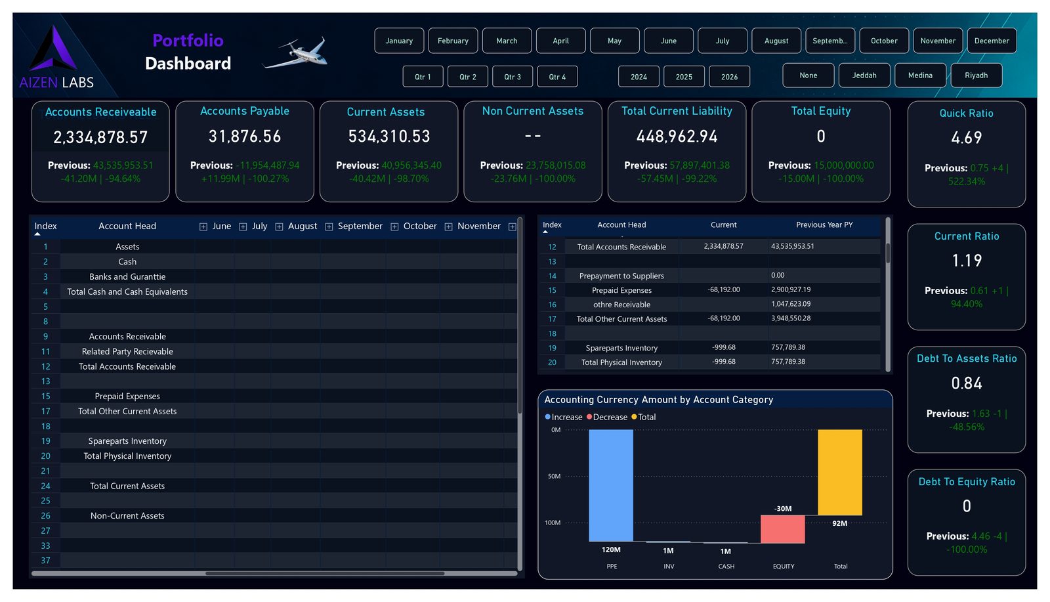Select the Qtr 2 slicer
The image size is (1050, 602).
click(x=468, y=77)
